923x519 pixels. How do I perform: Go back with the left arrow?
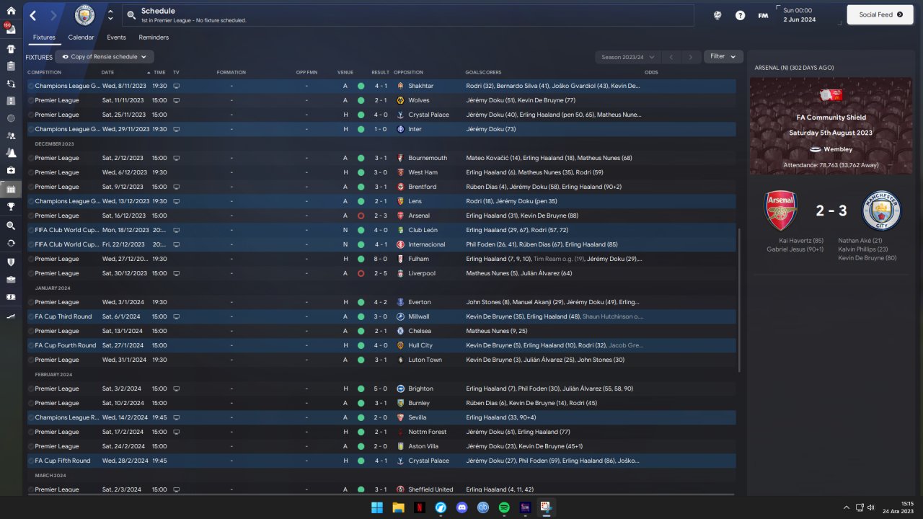click(33, 15)
